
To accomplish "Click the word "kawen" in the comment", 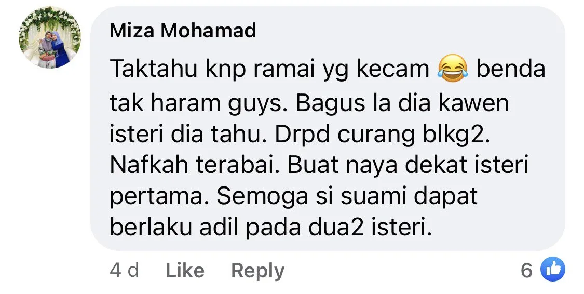I will point(473,103).
